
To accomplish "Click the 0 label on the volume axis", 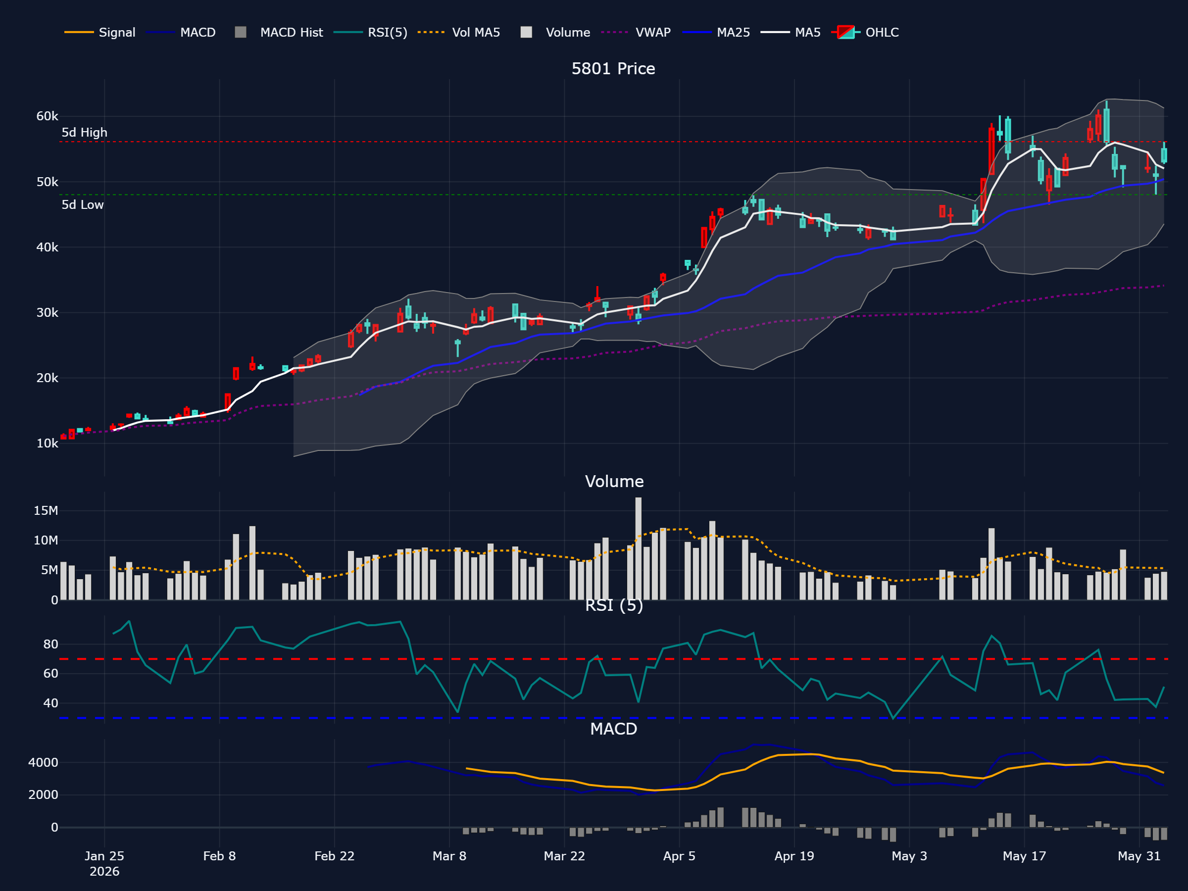I will [x=55, y=600].
